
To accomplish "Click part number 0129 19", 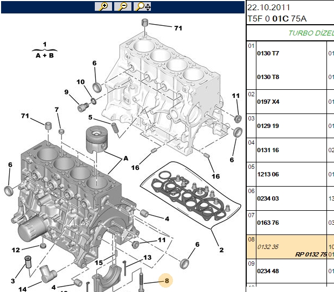I will (268, 126).
